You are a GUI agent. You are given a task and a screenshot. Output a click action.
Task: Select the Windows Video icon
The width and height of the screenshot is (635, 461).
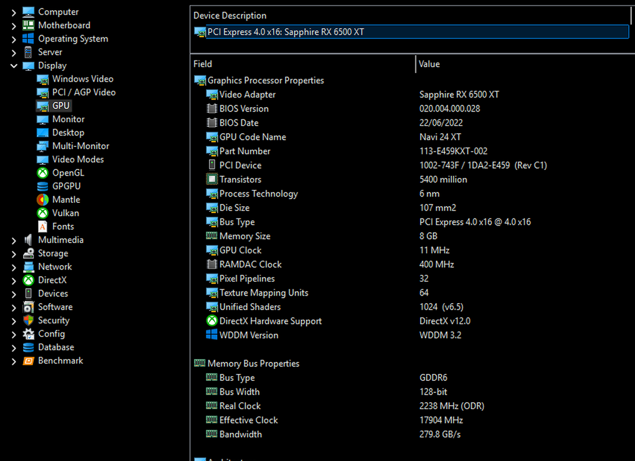pos(43,79)
